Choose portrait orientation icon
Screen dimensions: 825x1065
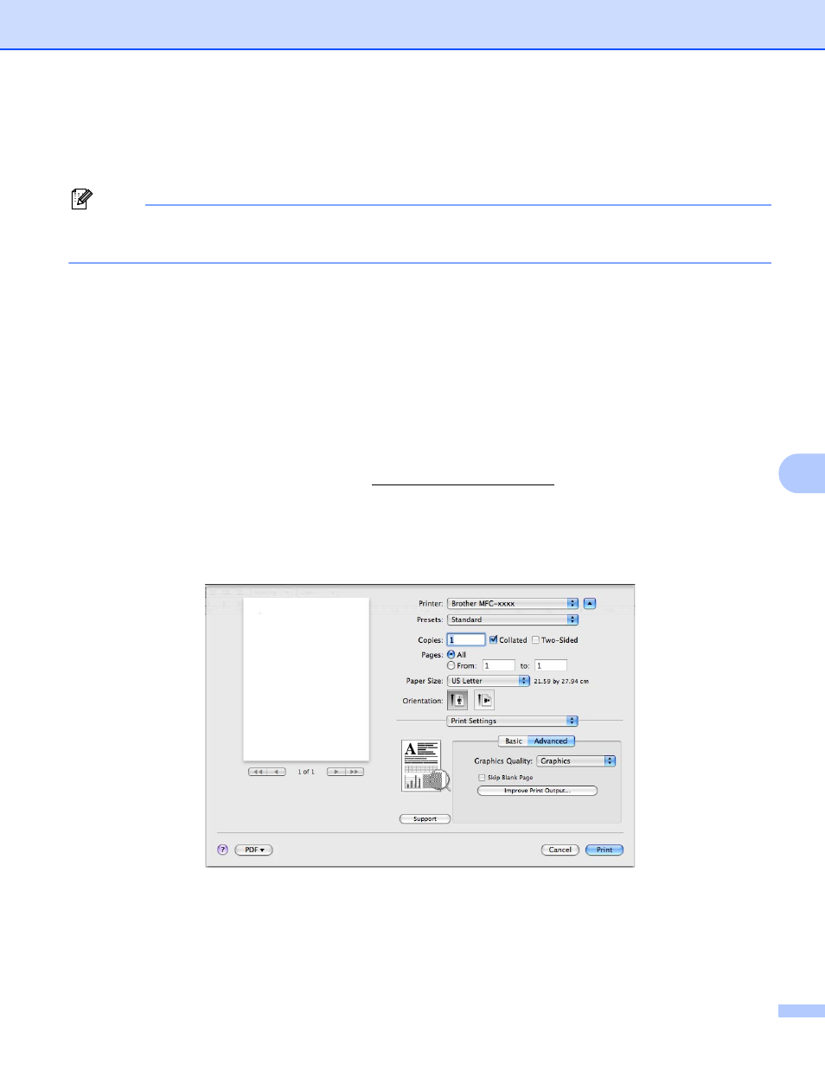click(x=457, y=701)
